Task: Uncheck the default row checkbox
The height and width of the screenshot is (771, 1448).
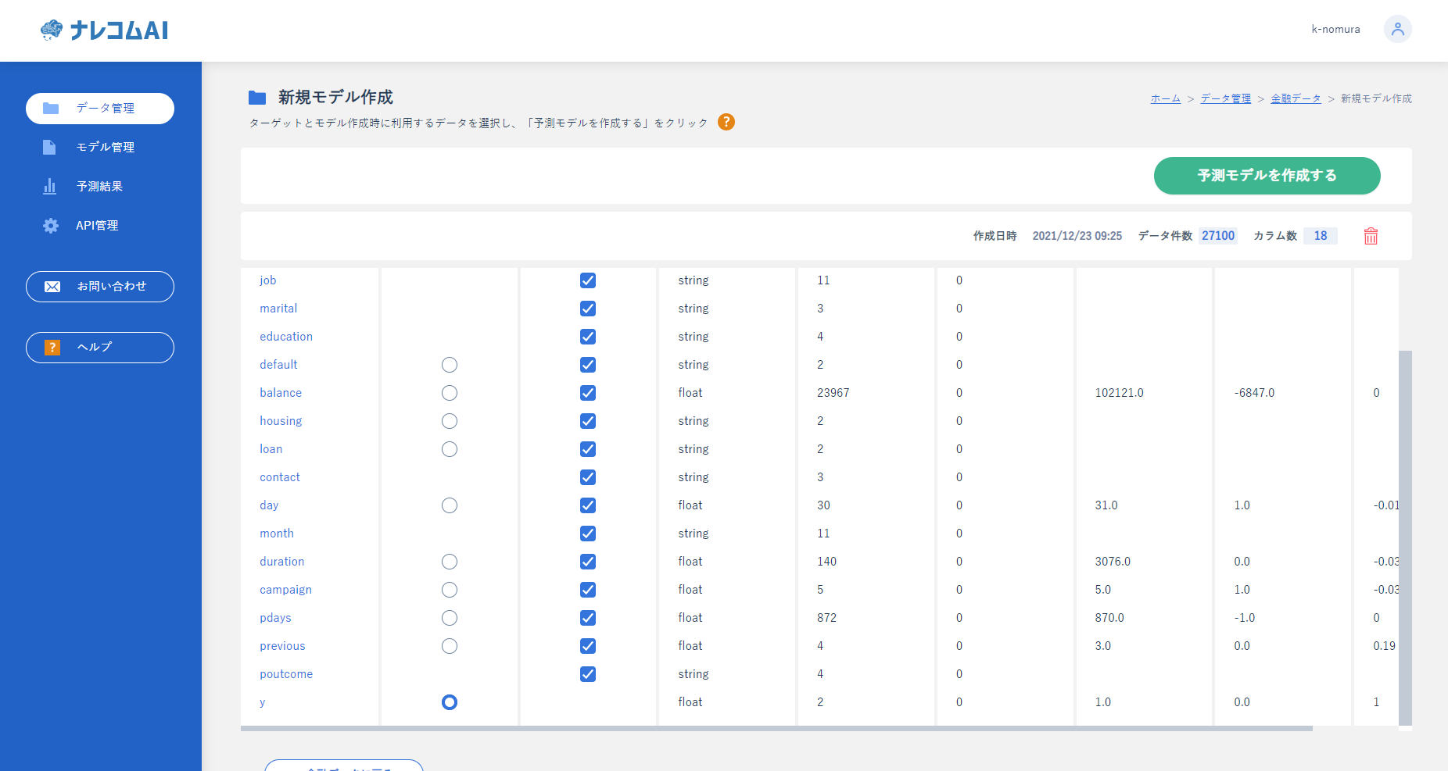Action: tap(588, 365)
